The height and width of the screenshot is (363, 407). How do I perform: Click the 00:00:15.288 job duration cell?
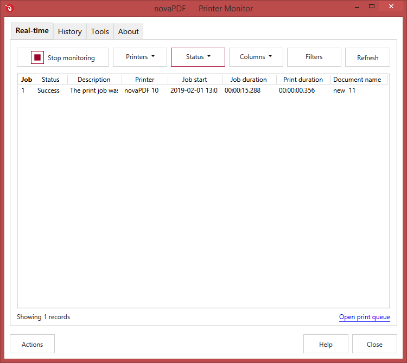click(243, 90)
